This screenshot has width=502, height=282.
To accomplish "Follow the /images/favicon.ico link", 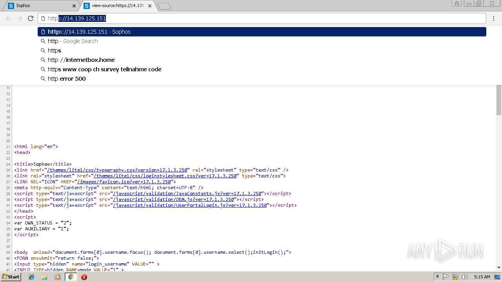I will coord(124,182).
